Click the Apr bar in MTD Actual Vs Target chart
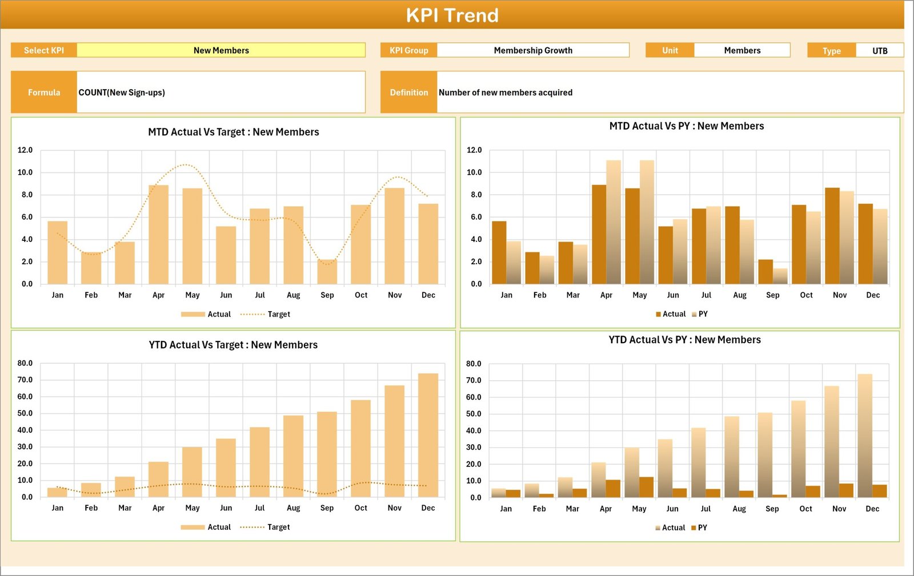Image resolution: width=914 pixels, height=576 pixels. pyautogui.click(x=158, y=235)
